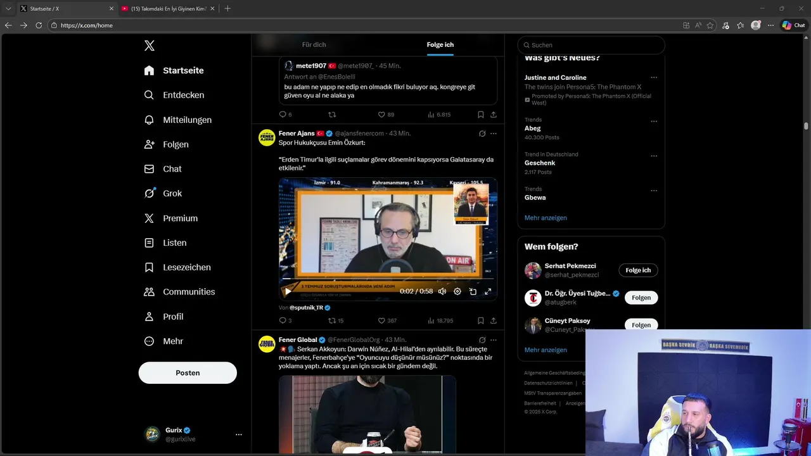
Task: Share the Fener Ajans post
Action: pos(493,320)
